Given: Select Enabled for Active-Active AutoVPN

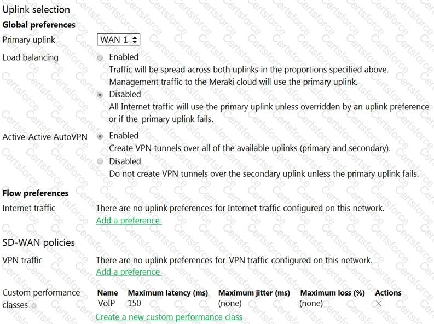Looking at the screenshot, I should [x=100, y=136].
